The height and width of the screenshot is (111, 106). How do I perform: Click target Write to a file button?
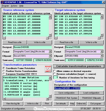pos(91,42)
